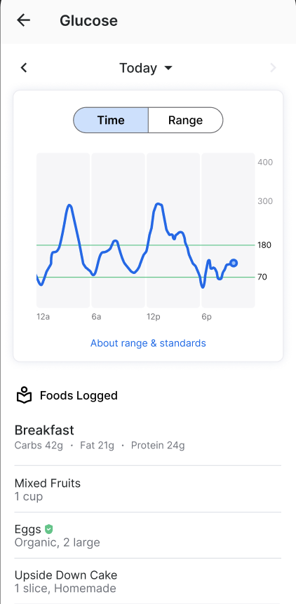Click the 180 upper range line label
This screenshot has height=604, width=296.
coord(264,245)
